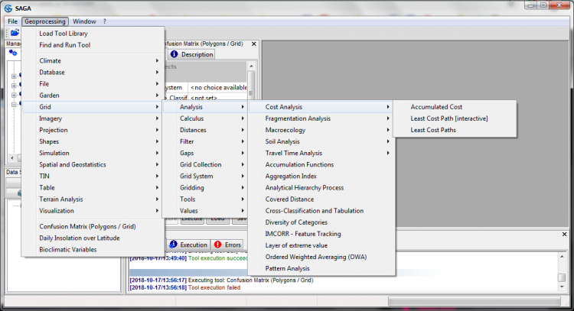
Task: Click the red Errors exclamation icon
Action: tap(218, 245)
